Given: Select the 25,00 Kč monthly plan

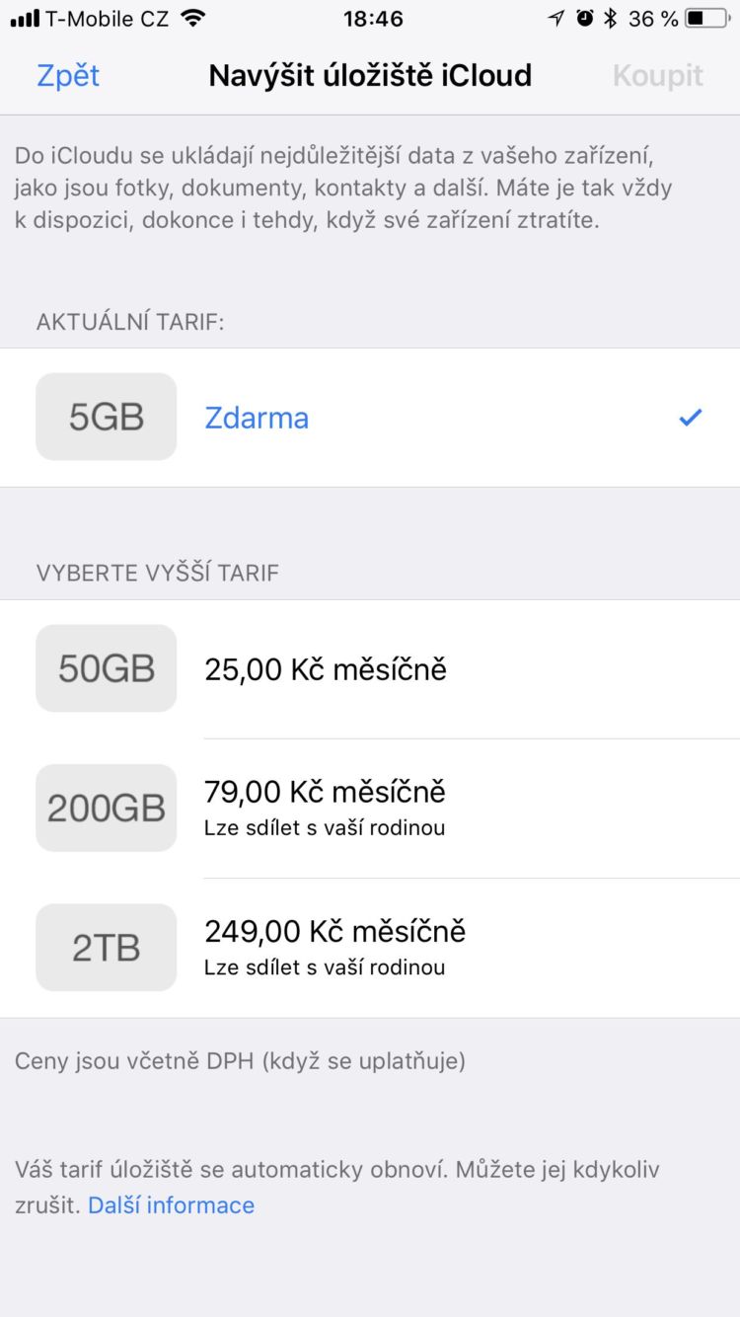Looking at the screenshot, I should 326,669.
